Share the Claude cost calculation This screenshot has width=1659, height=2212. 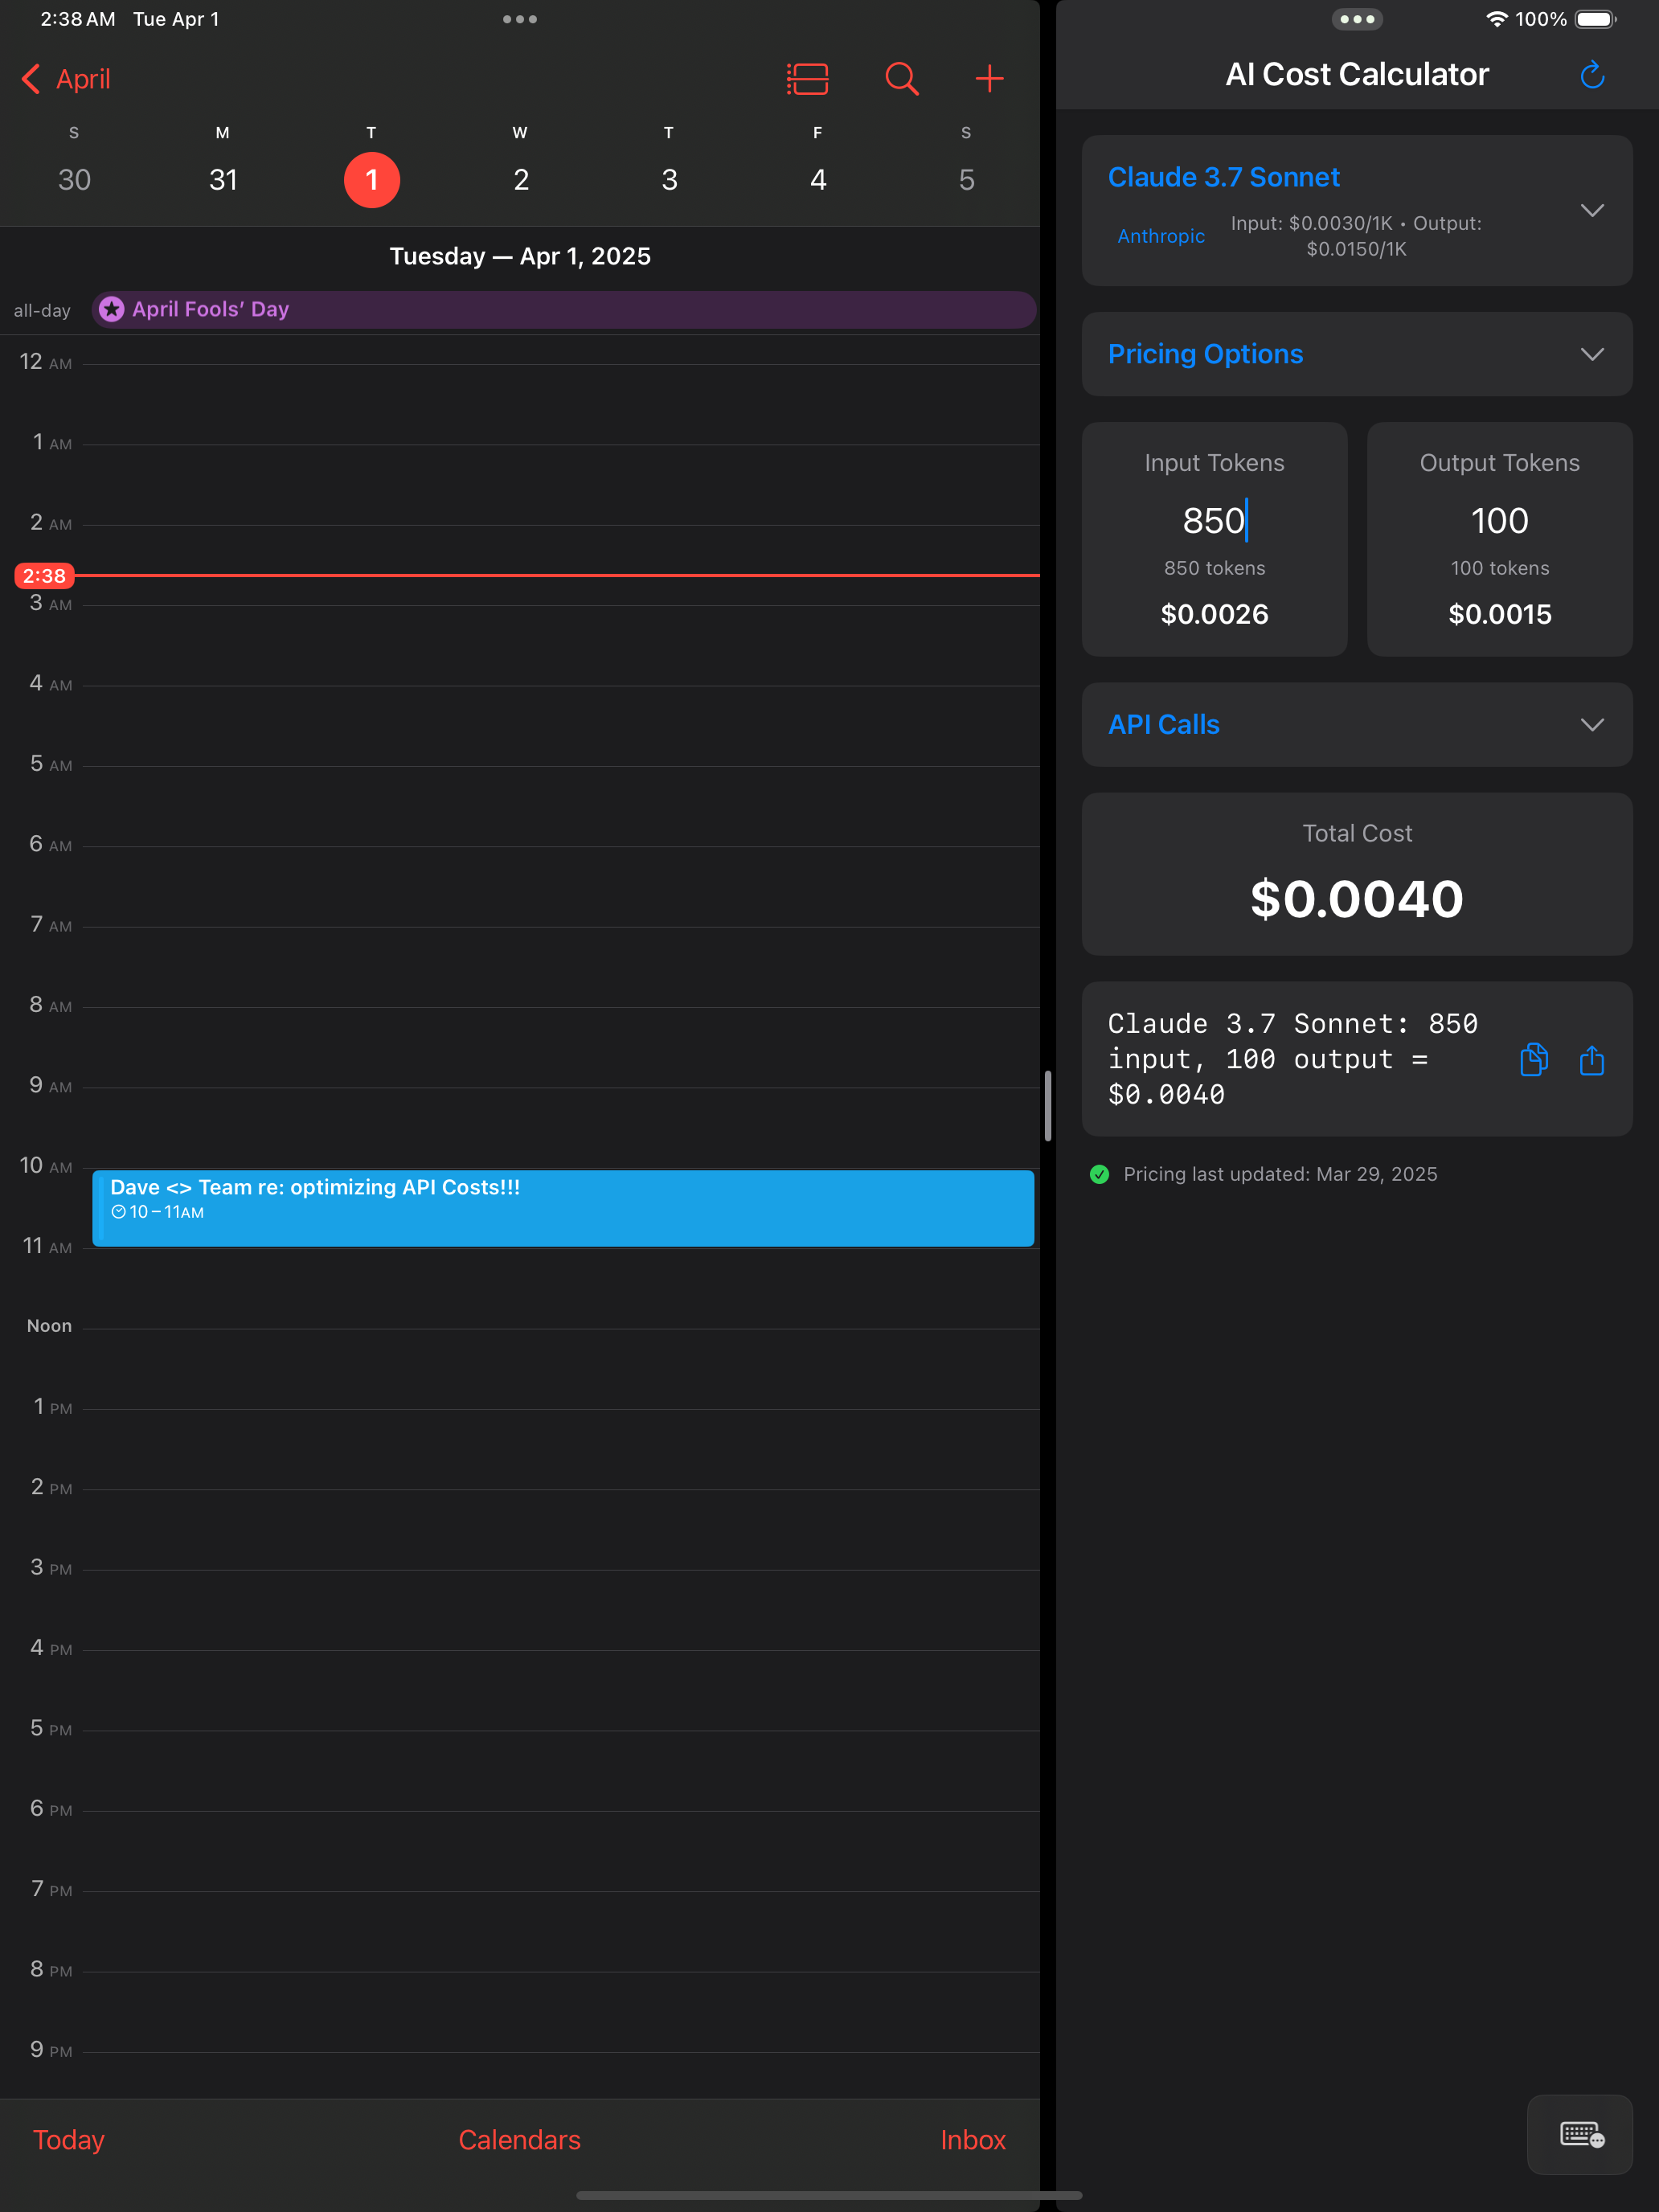1591,1060
